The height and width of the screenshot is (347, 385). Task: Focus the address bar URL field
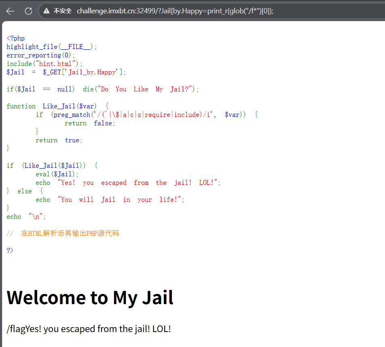pos(211,11)
